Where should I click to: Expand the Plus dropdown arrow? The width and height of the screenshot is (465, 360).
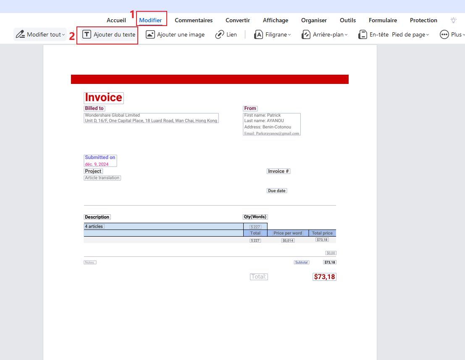point(463,35)
